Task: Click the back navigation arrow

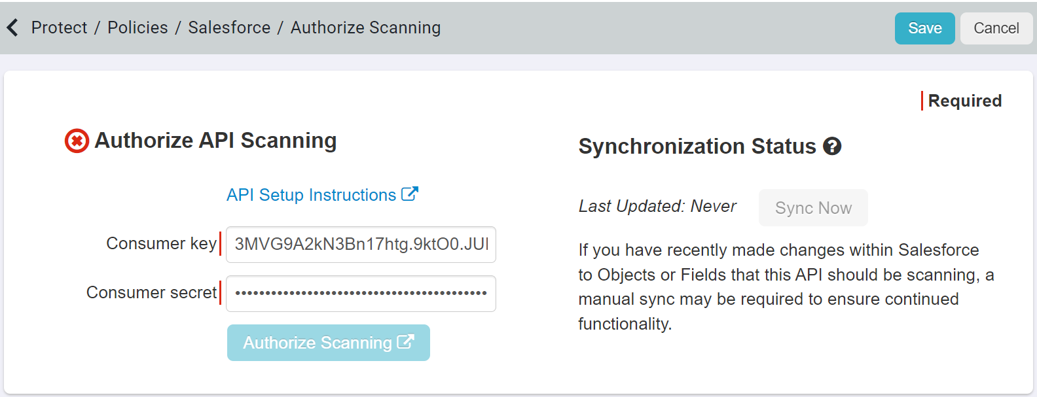Action: 13,27
